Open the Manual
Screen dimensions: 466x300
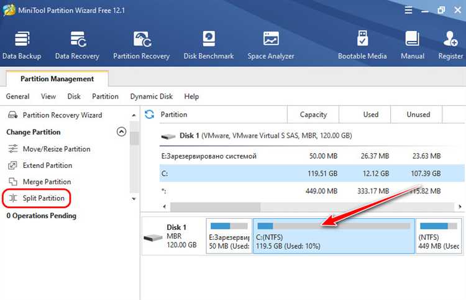(412, 45)
